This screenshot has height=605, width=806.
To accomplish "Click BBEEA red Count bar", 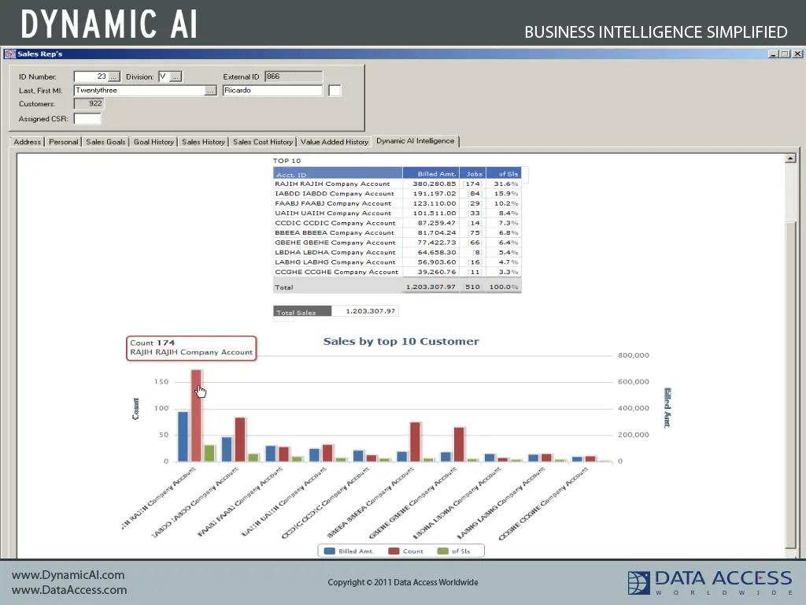I will pos(416,442).
